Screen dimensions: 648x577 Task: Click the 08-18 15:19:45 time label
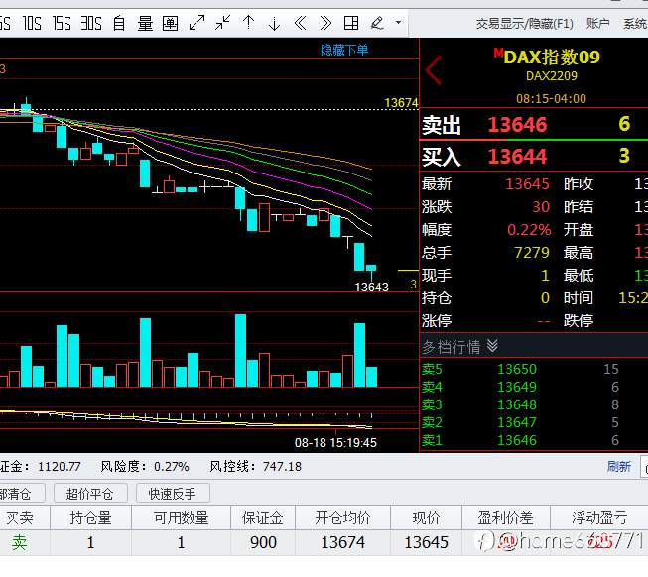pyautogui.click(x=335, y=443)
